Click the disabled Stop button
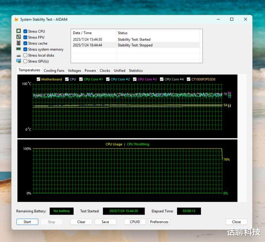This screenshot has width=265, height=242. [51, 222]
